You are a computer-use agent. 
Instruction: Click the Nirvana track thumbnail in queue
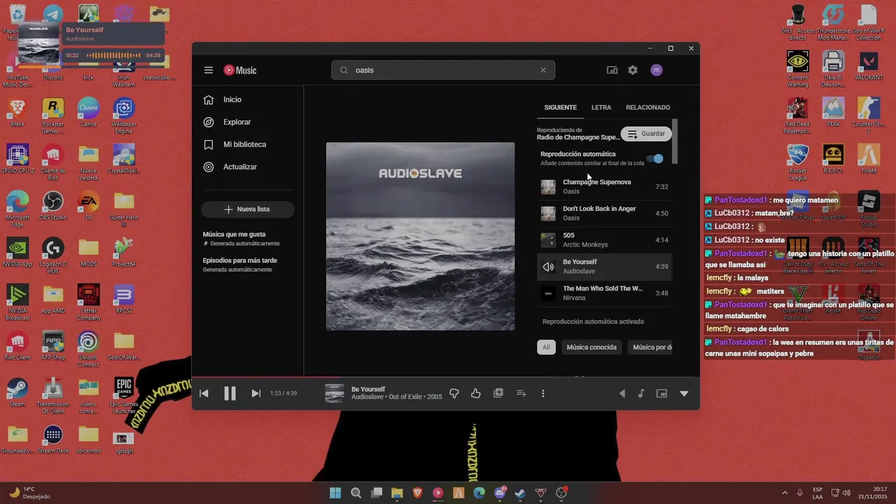[548, 293]
